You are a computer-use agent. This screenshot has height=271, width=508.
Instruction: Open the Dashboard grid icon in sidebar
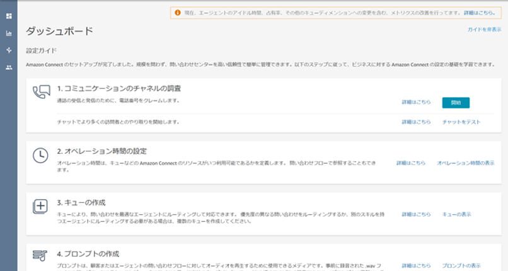click(x=9, y=15)
